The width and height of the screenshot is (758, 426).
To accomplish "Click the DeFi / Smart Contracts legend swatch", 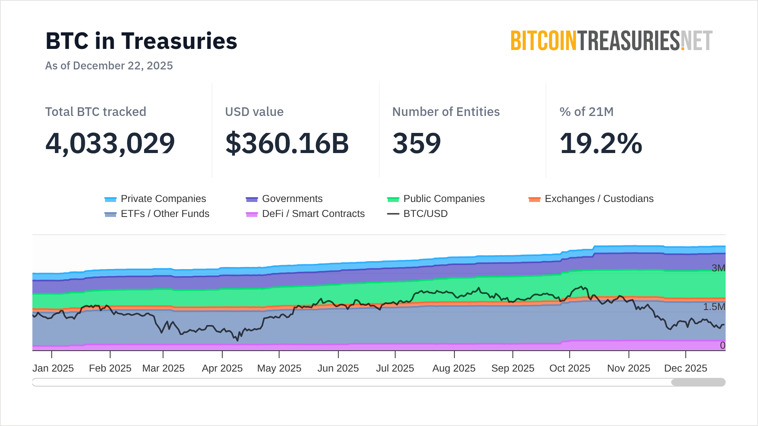I will (x=252, y=214).
